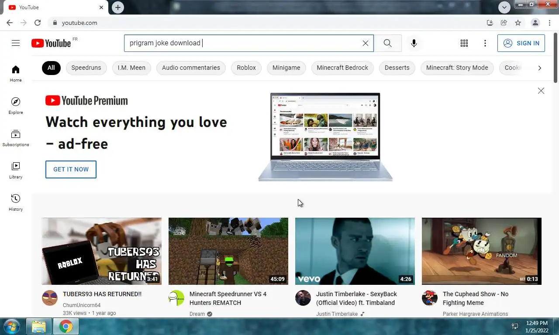Open TUBERS93 HAS RETURNED thumbnail
The width and height of the screenshot is (559, 335).
click(101, 251)
